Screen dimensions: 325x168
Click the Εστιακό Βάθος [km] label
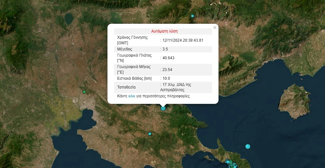(x=134, y=78)
